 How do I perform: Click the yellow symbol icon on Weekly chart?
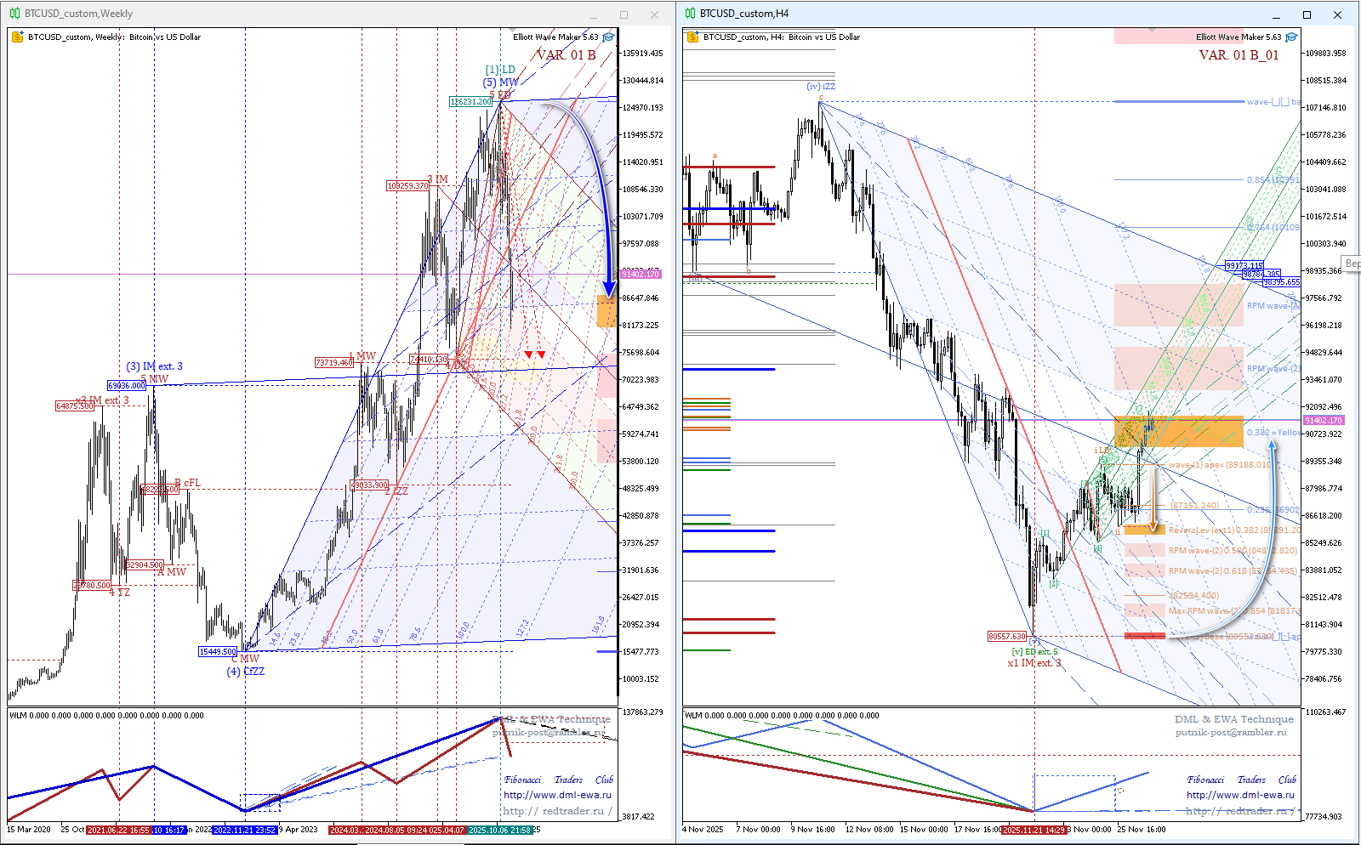17,37
